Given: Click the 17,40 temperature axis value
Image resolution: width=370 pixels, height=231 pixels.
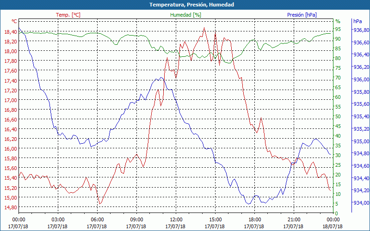Looking at the screenshot, I should 10,80.
